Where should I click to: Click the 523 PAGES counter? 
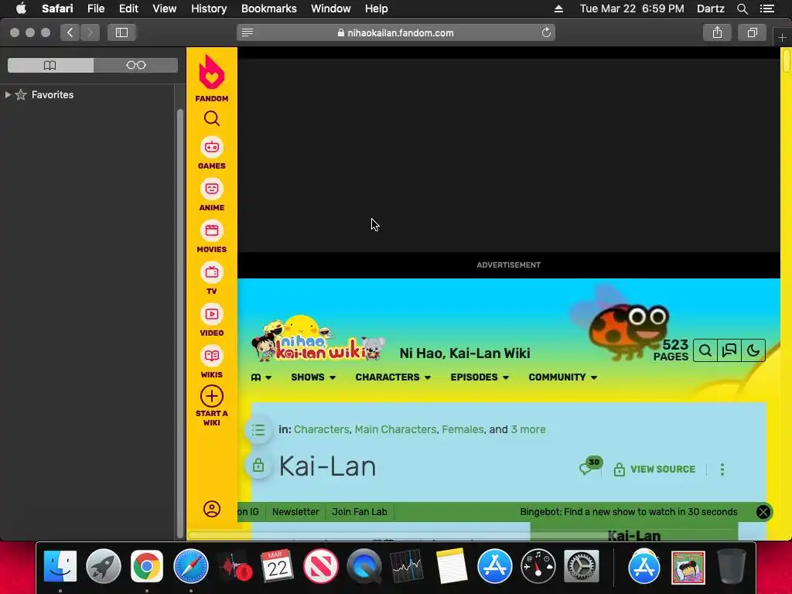pos(671,350)
